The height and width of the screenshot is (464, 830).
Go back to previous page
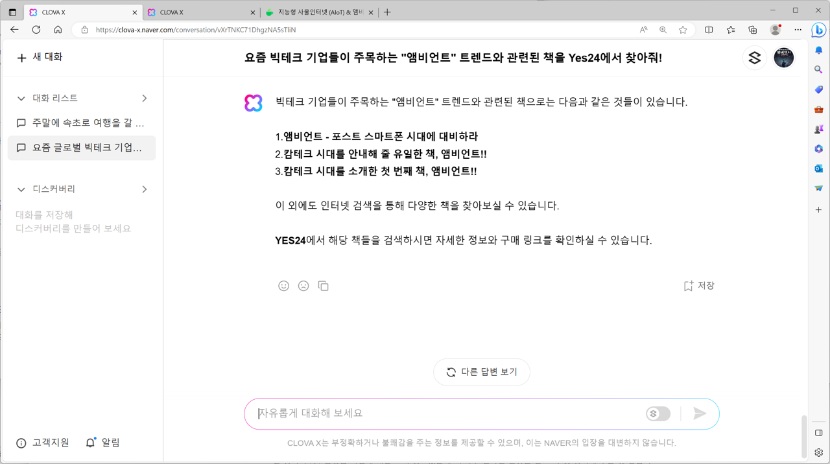point(14,30)
